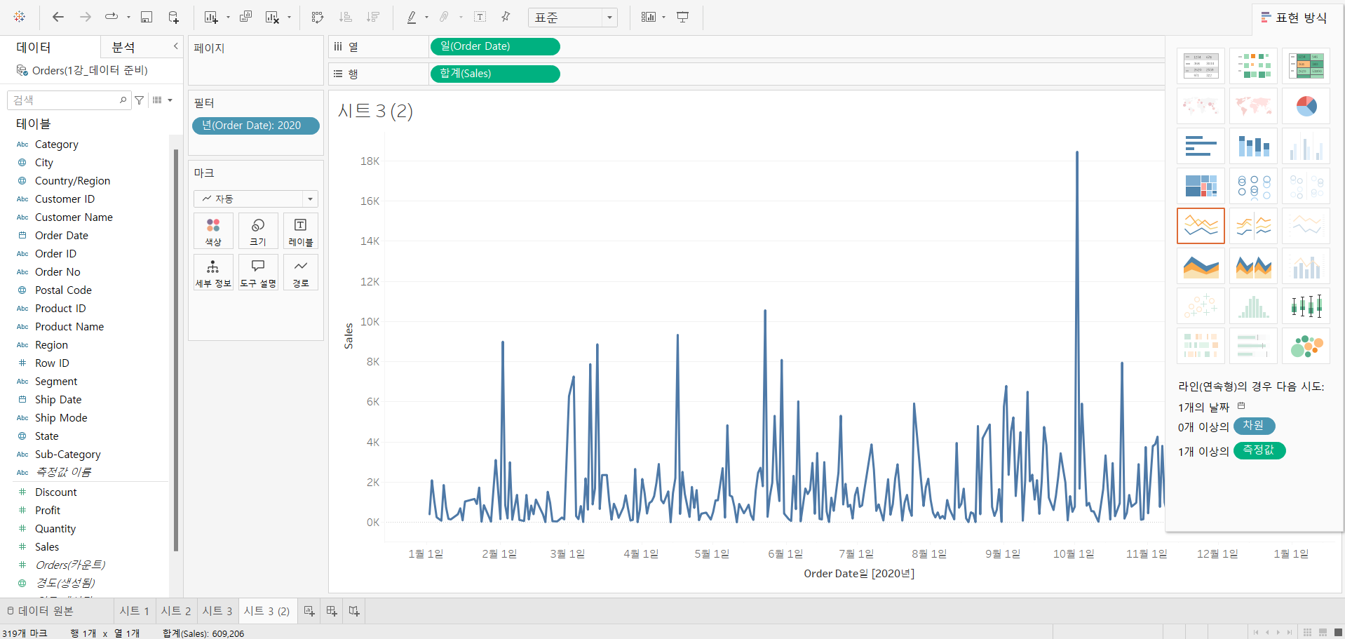Click the undo back arrow in toolbar
The image size is (1345, 639).
pos(58,17)
